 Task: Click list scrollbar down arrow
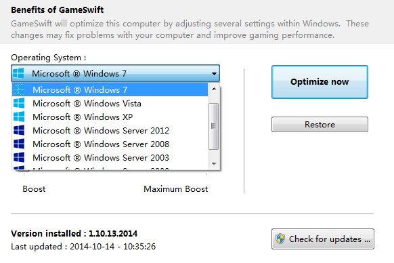point(214,164)
